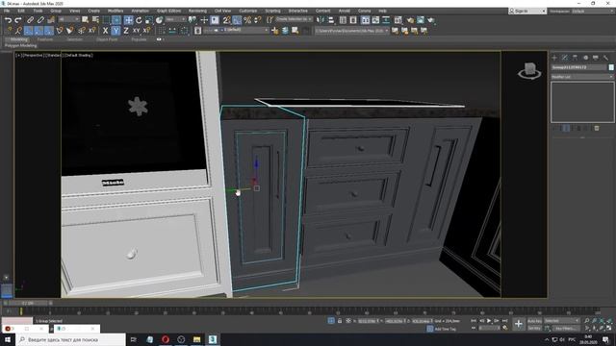616x346 pixels.
Task: Click the Align tool icon
Action: click(x=331, y=19)
